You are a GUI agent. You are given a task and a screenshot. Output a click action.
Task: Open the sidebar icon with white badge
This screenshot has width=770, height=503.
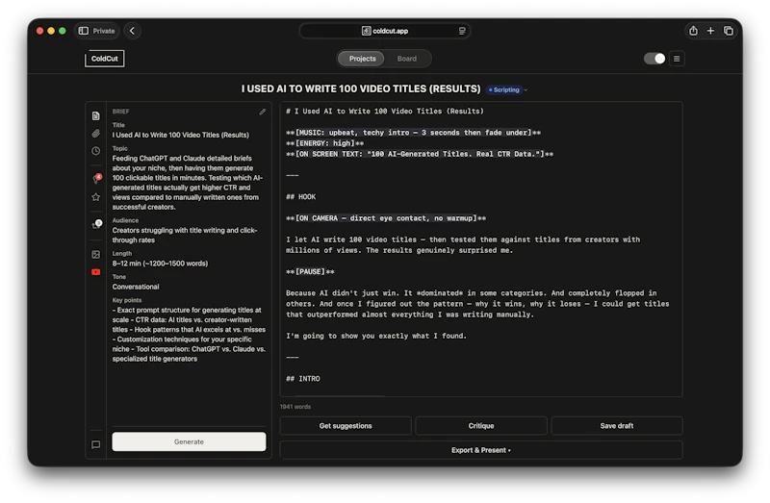click(96, 225)
